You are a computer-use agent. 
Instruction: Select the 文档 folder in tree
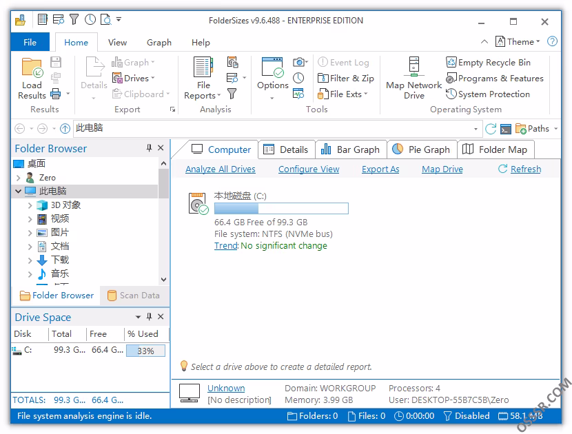click(60, 246)
